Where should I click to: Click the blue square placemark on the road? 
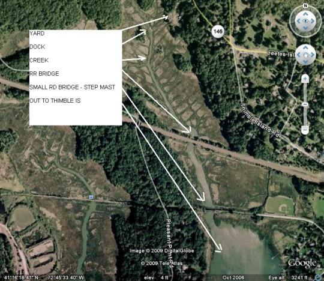click(x=91, y=197)
